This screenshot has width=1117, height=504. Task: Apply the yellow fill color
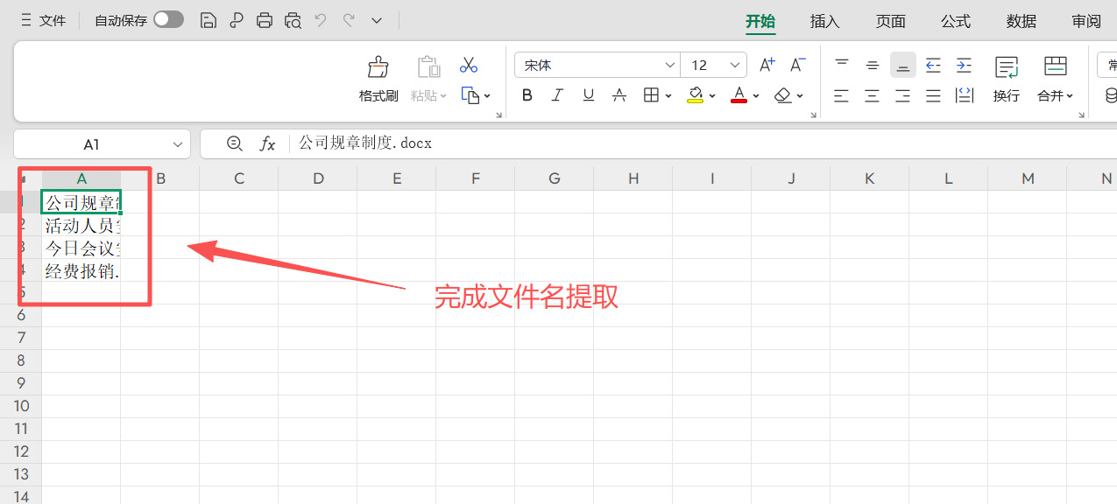coord(696,95)
